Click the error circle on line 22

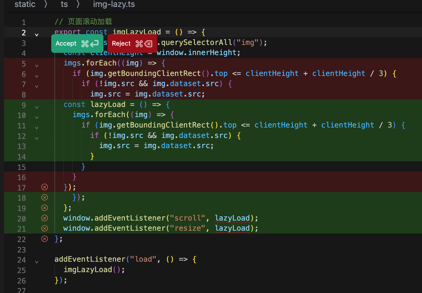point(45,239)
